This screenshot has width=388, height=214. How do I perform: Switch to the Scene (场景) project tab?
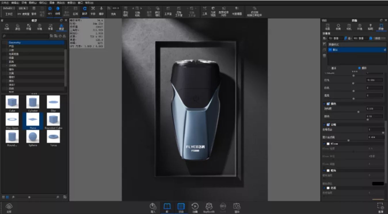[328, 27]
